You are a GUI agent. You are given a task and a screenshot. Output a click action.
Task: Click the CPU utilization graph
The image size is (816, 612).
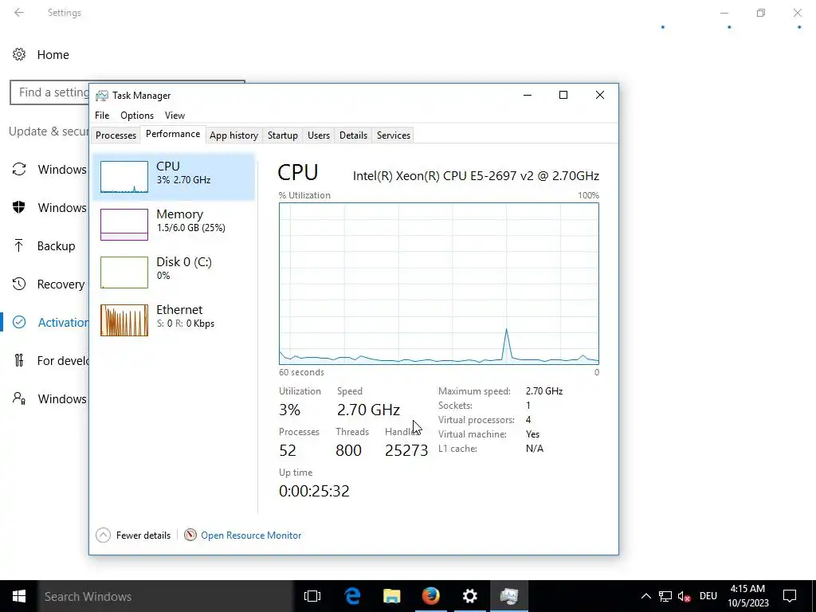point(439,284)
